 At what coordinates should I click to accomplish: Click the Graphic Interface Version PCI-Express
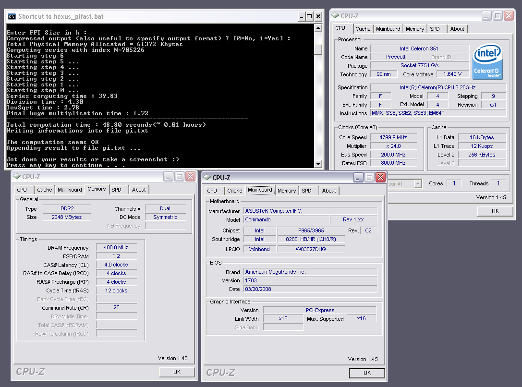coord(320,310)
